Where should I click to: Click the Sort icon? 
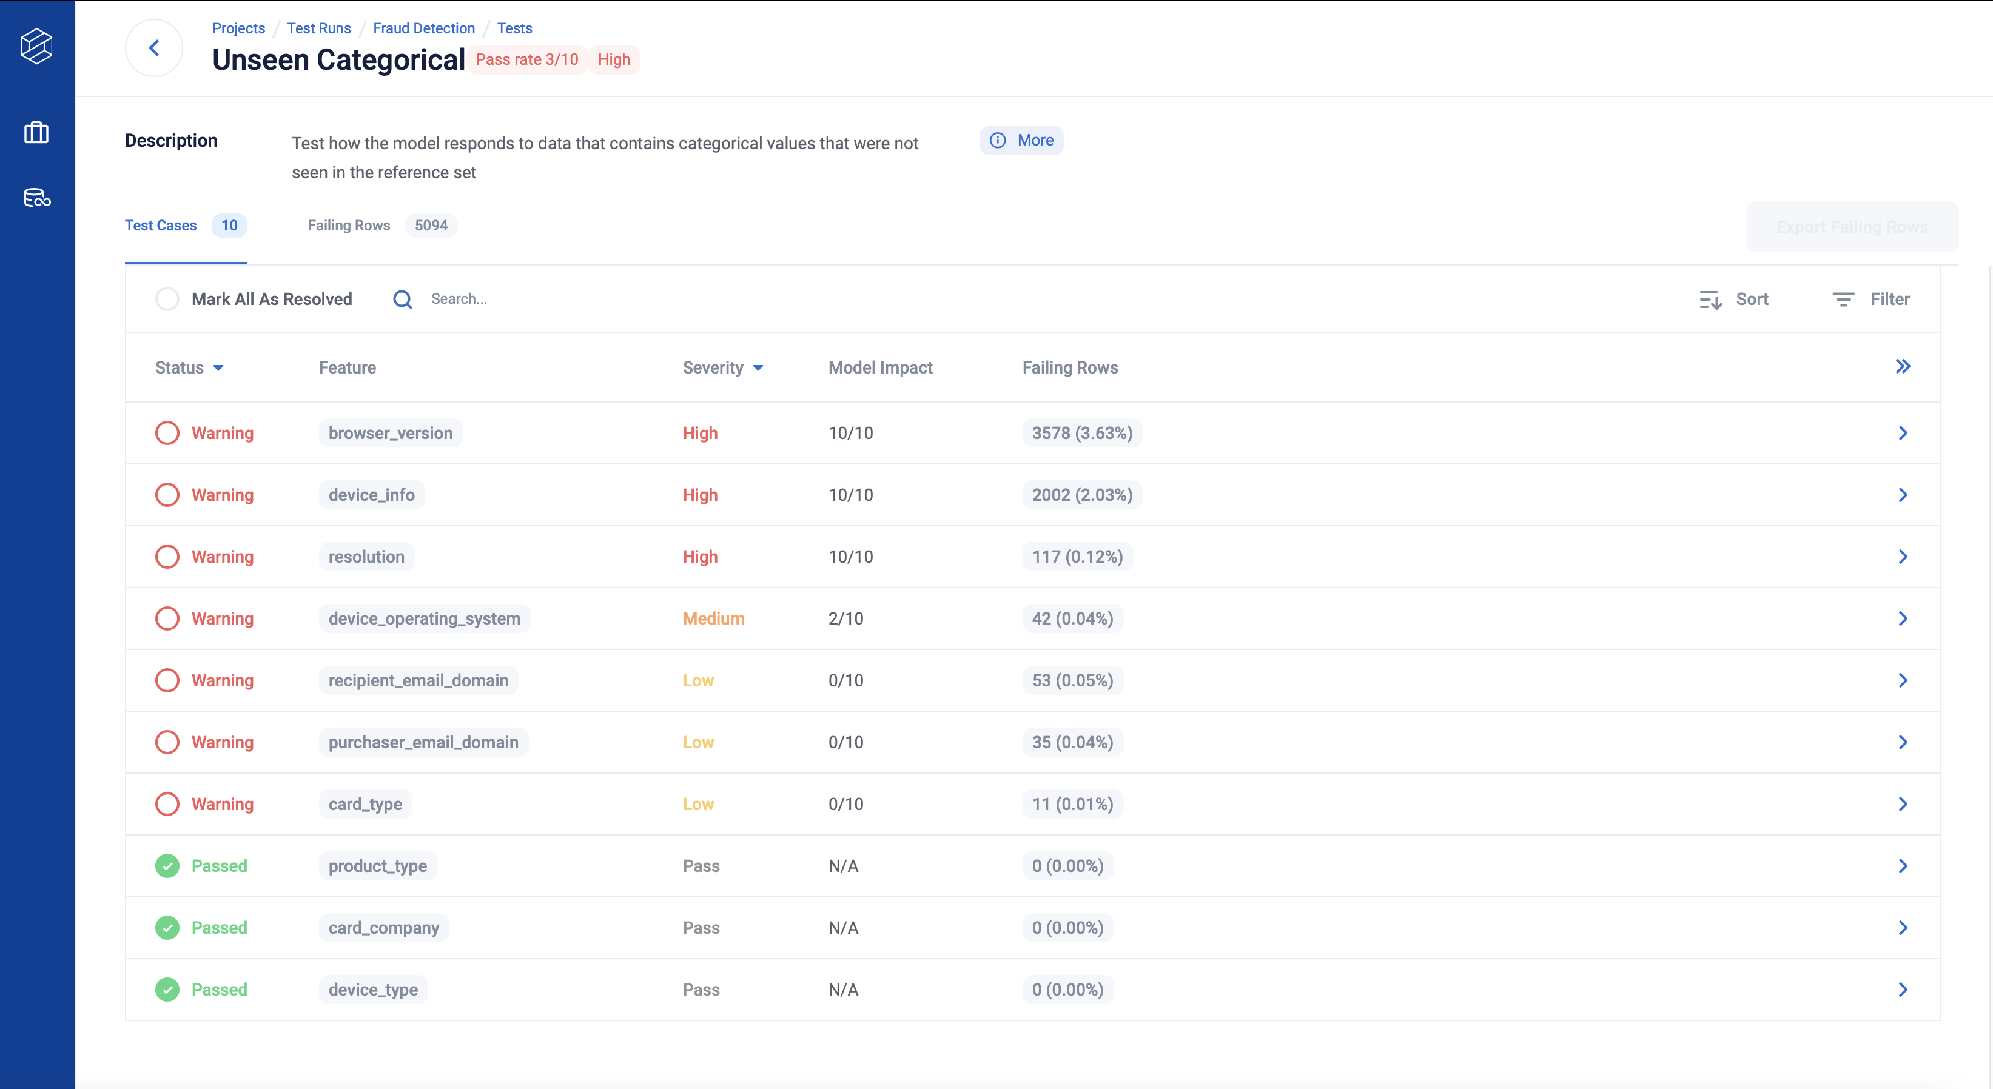(x=1710, y=300)
